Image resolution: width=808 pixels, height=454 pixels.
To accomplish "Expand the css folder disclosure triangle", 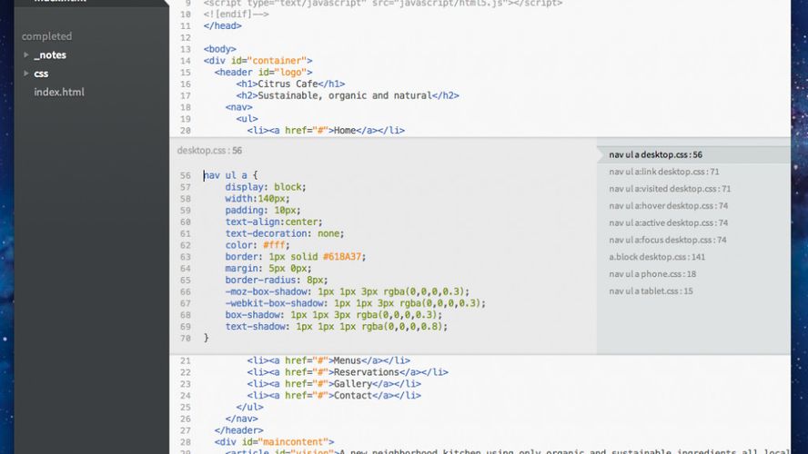I will (25, 73).
